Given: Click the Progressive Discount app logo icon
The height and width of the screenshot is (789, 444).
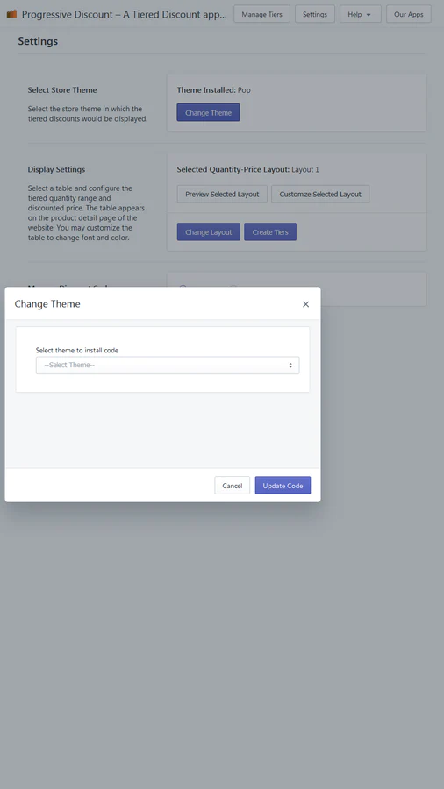Looking at the screenshot, I should click(x=11, y=14).
